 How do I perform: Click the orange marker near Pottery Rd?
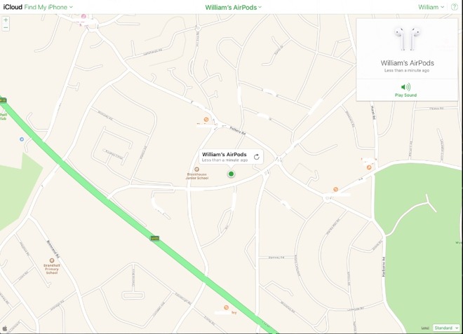[x=206, y=120]
